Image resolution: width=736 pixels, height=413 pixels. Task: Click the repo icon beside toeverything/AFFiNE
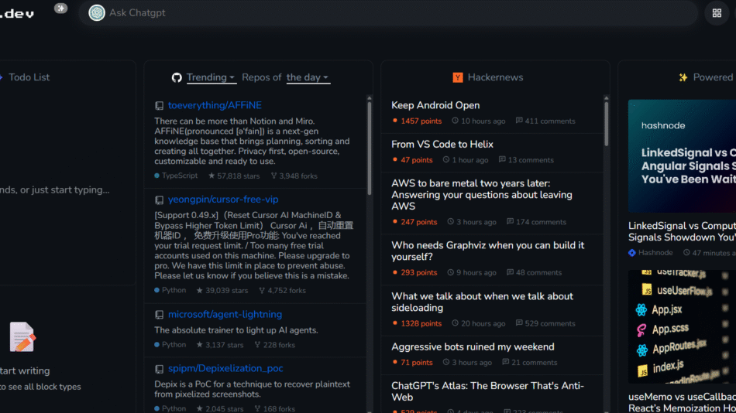[159, 106]
